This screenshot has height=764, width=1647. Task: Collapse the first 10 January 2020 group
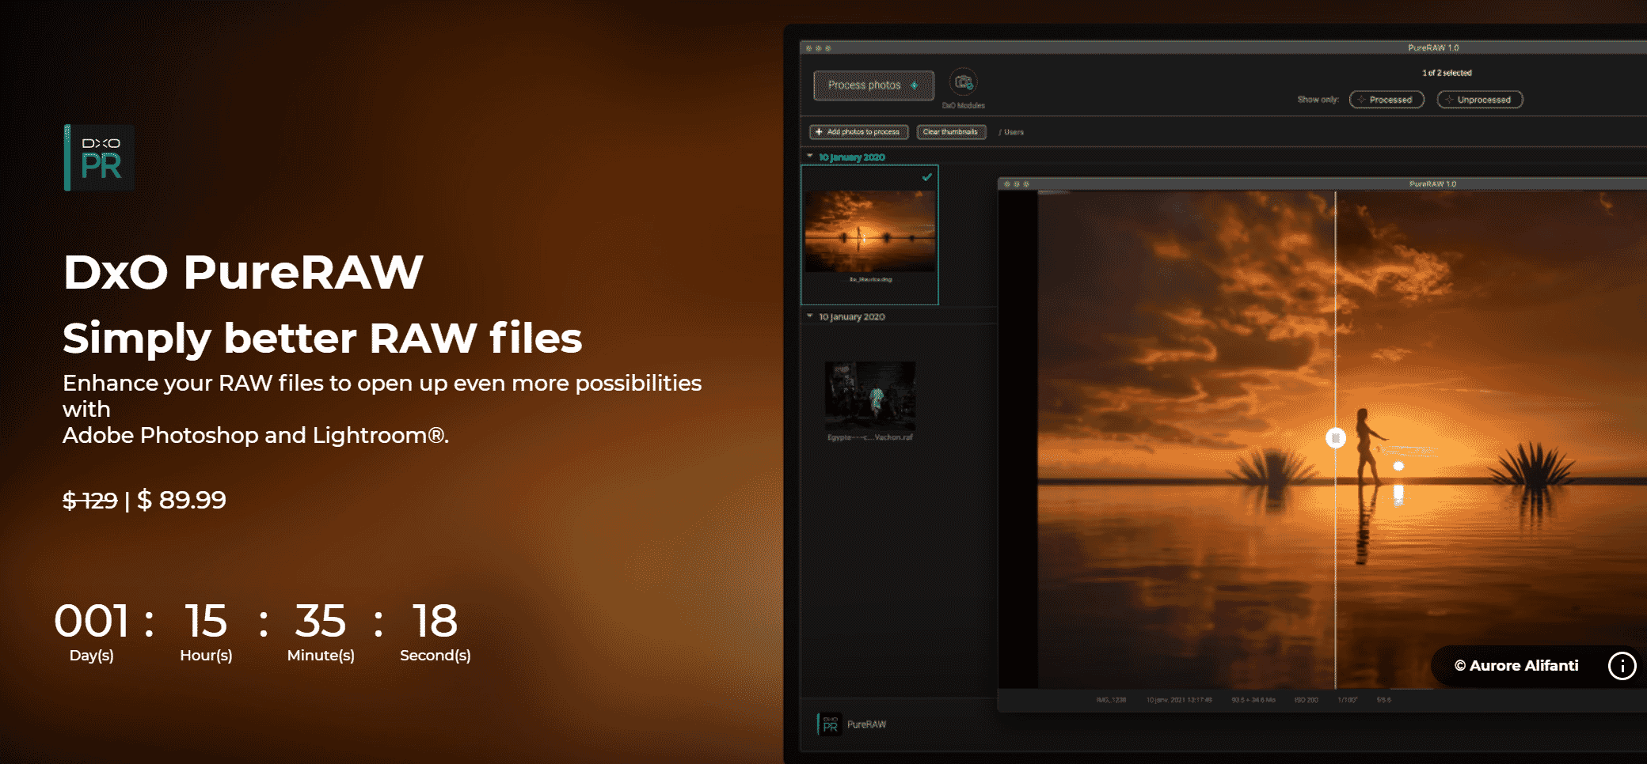tap(810, 157)
